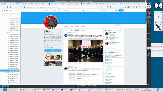Collapse the グループC bookmark folder
This screenshot has height=91, width=163.
click(x=6, y=32)
